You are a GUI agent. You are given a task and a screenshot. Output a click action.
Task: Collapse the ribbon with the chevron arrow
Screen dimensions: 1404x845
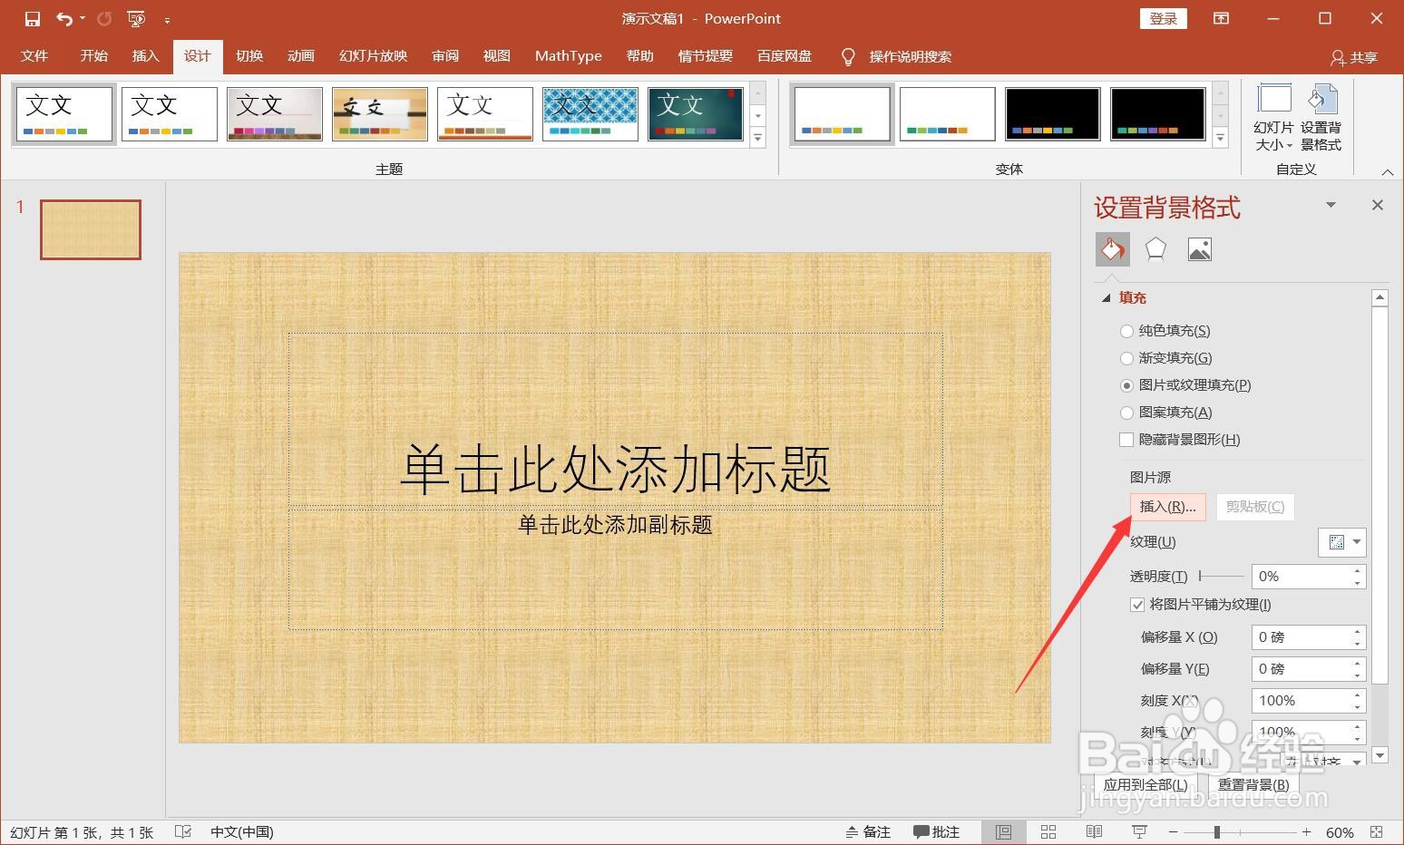pyautogui.click(x=1388, y=171)
